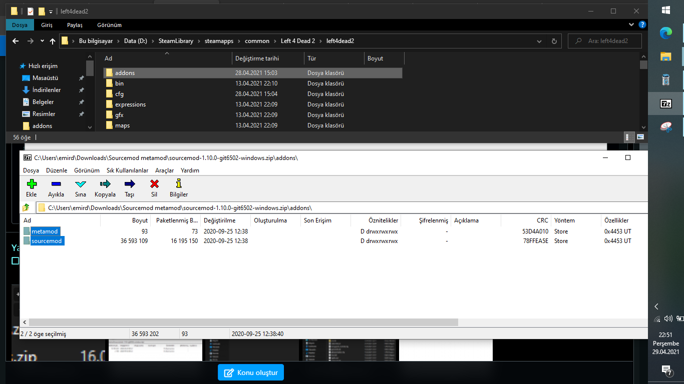Click steamapps in the Explorer address path
The height and width of the screenshot is (384, 684).
pos(219,41)
